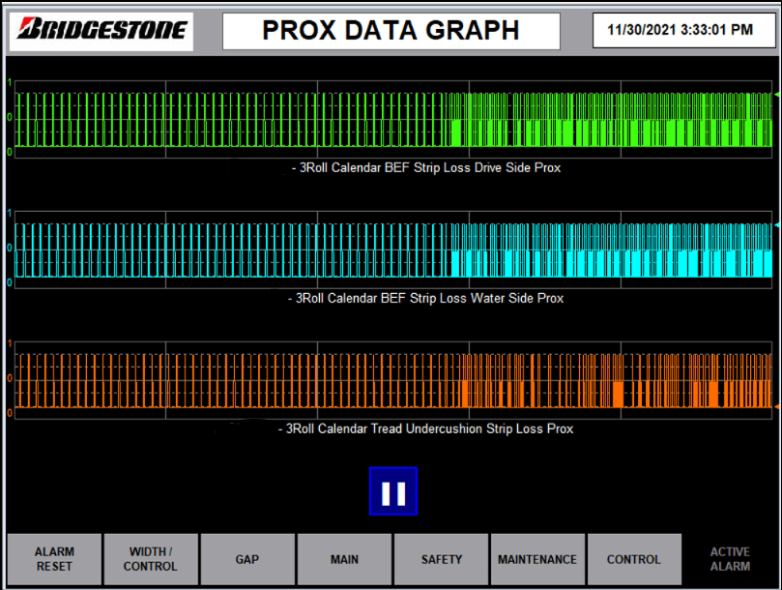Click the green trend marker arrow at right edge
The width and height of the screenshot is (782, 590).
776,95
